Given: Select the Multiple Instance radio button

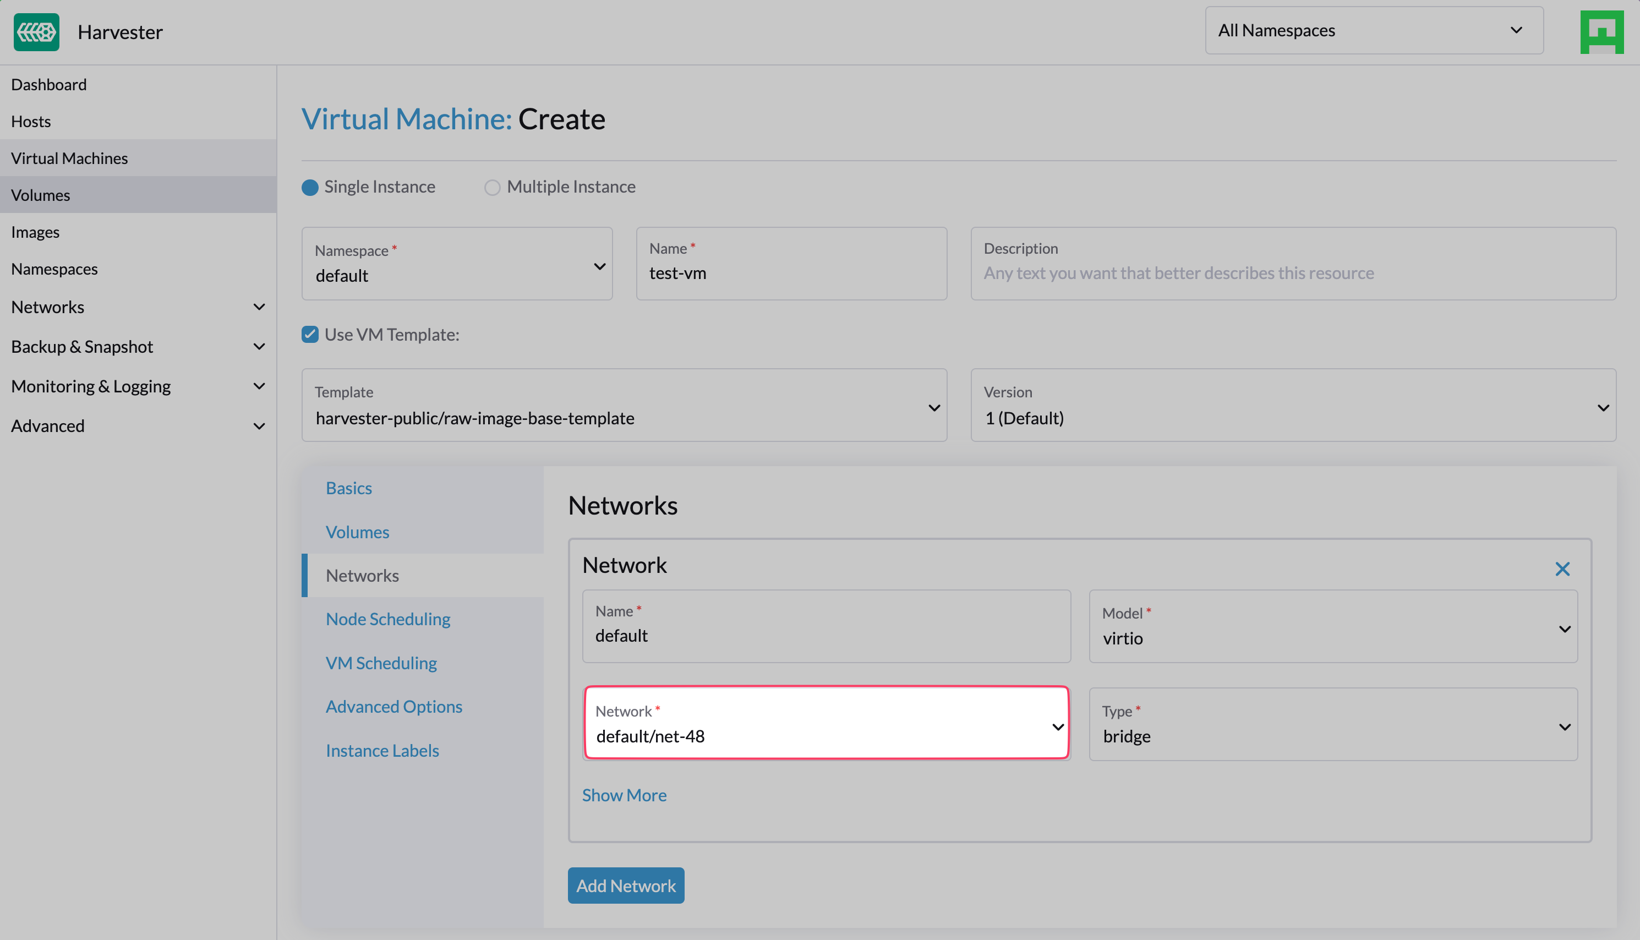Looking at the screenshot, I should coord(493,187).
